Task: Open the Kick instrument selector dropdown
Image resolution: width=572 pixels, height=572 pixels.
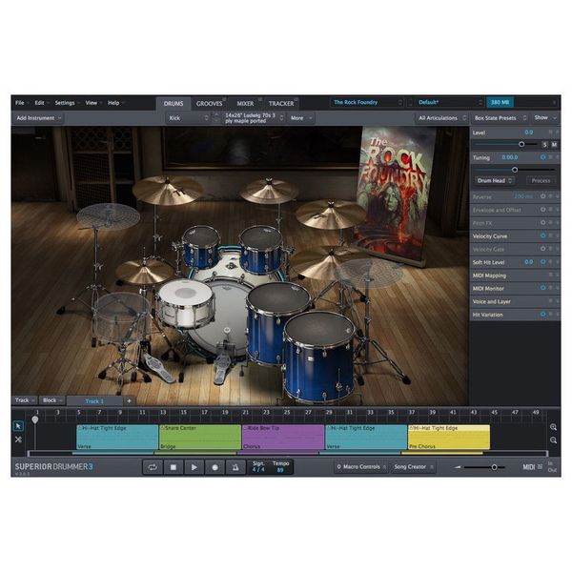Action: click(x=188, y=118)
